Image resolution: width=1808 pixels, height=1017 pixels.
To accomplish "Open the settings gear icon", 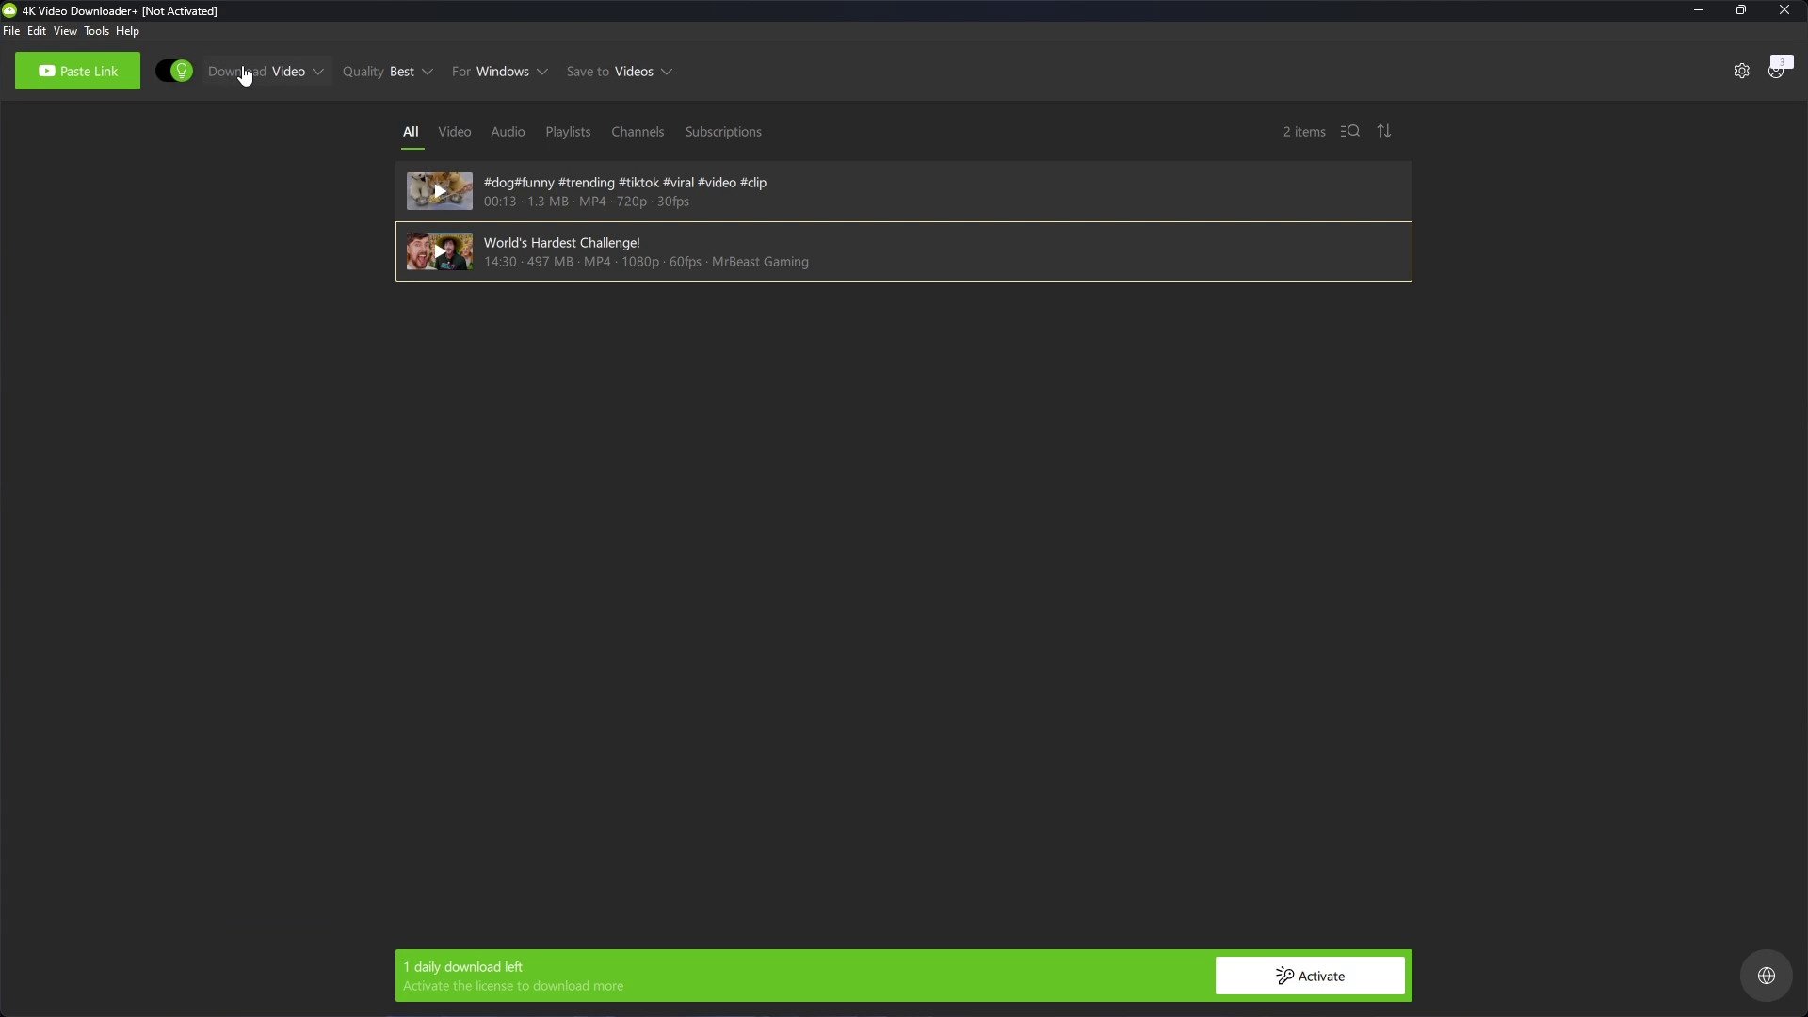I will [1742, 72].
